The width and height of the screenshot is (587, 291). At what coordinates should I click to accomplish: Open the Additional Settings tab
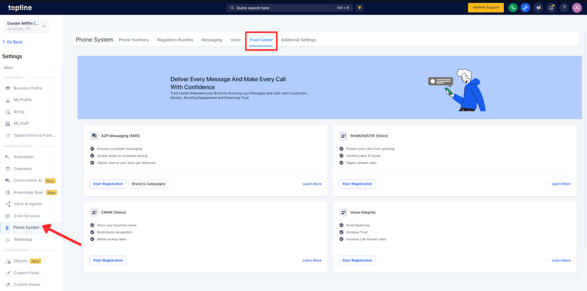pos(298,40)
